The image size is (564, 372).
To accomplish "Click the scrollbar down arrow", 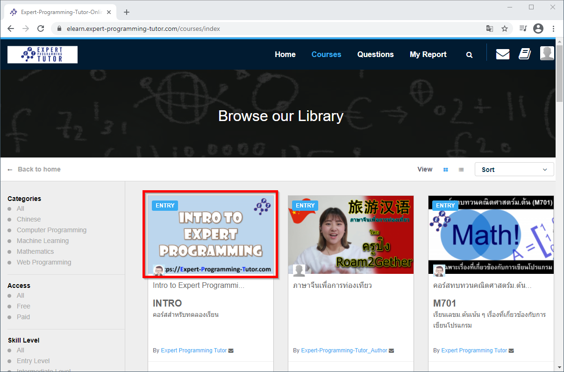I will point(560,367).
